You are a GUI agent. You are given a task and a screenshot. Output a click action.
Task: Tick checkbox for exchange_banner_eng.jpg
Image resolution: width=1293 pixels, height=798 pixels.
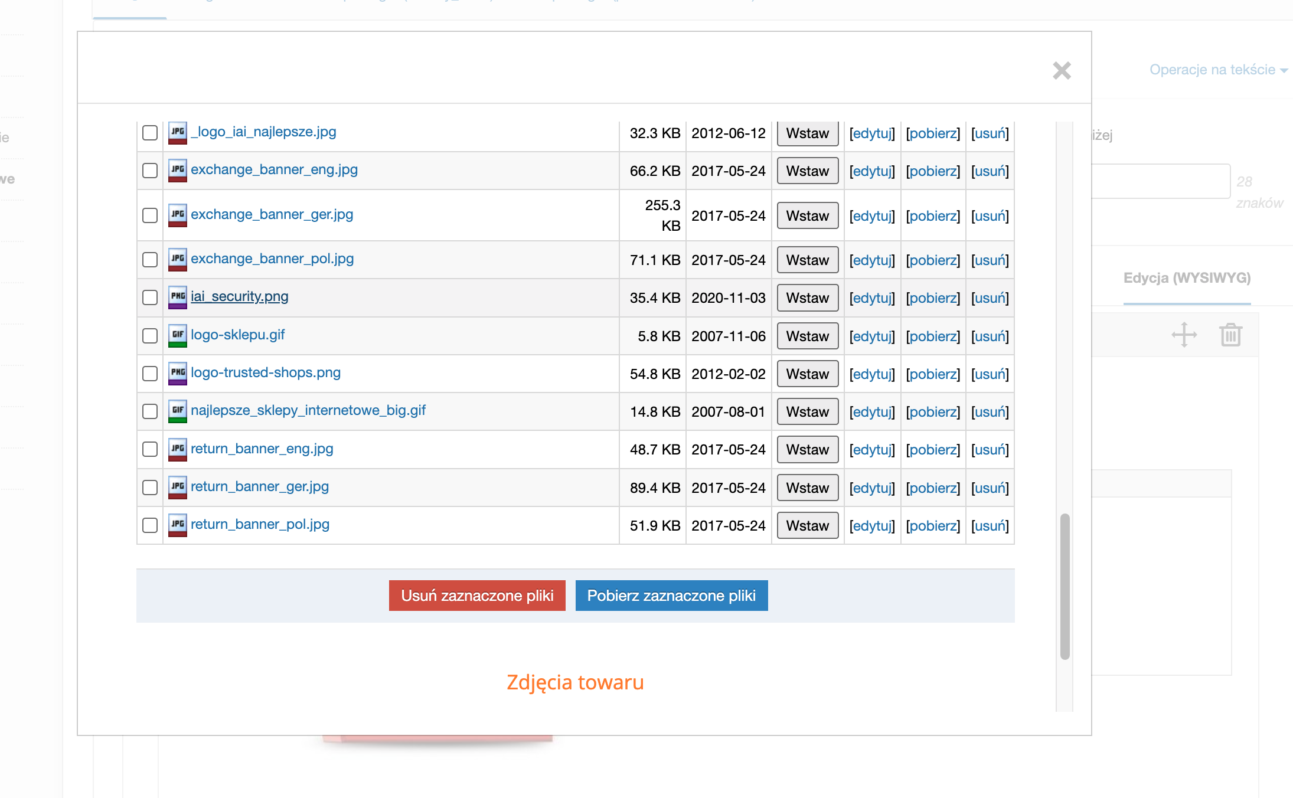click(150, 171)
